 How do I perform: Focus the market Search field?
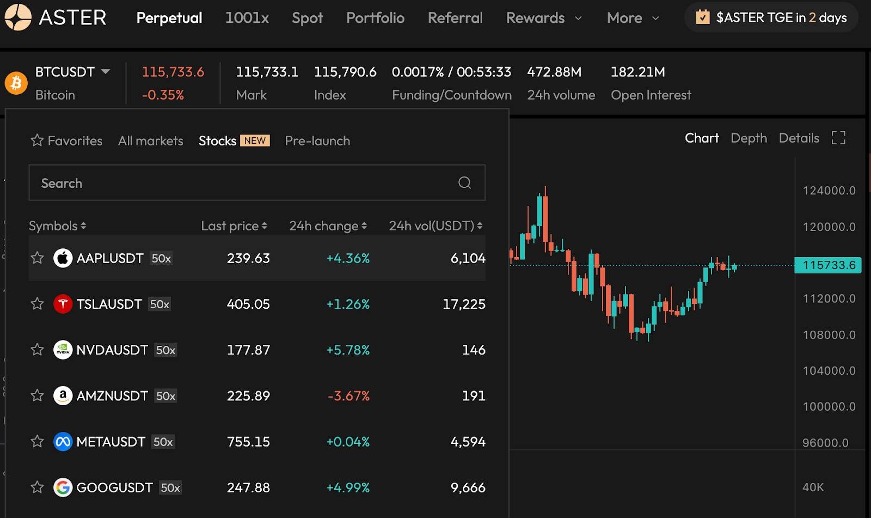(x=257, y=182)
